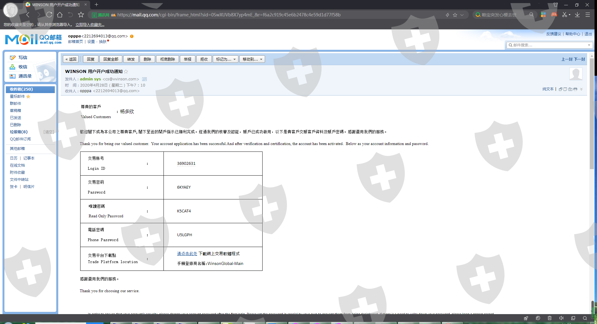Open the 草稿箱 drafts folder

pos(15,111)
